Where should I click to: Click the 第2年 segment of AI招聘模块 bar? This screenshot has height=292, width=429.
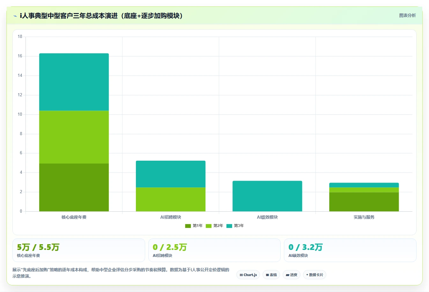(171, 199)
